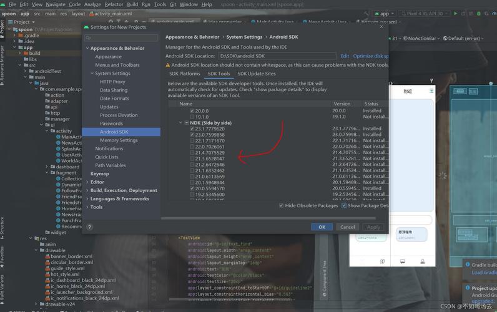
Task: Toggle the Hide Obsolete Packages checkbox
Action: pyautogui.click(x=282, y=205)
